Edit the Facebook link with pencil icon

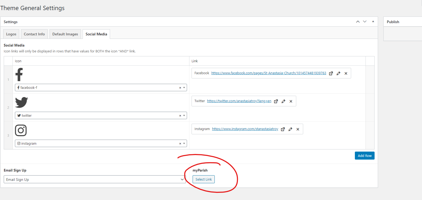click(x=338, y=73)
